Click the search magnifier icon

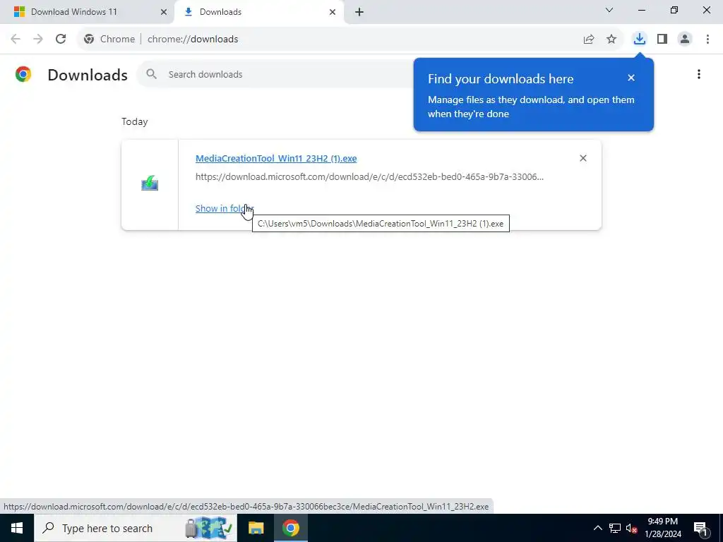click(151, 74)
